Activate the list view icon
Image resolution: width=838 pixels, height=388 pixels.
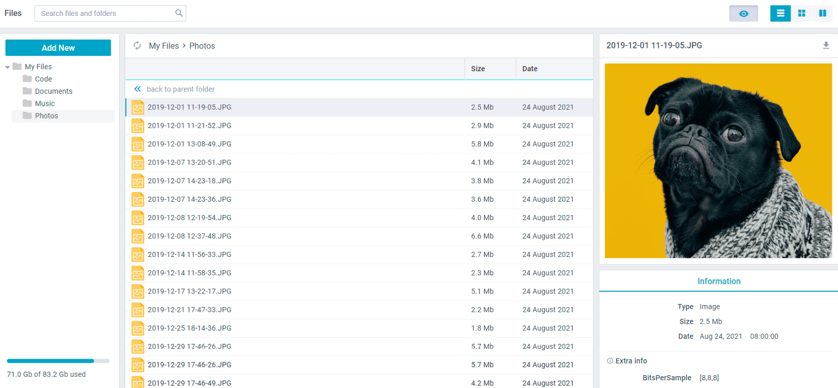pyautogui.click(x=780, y=13)
